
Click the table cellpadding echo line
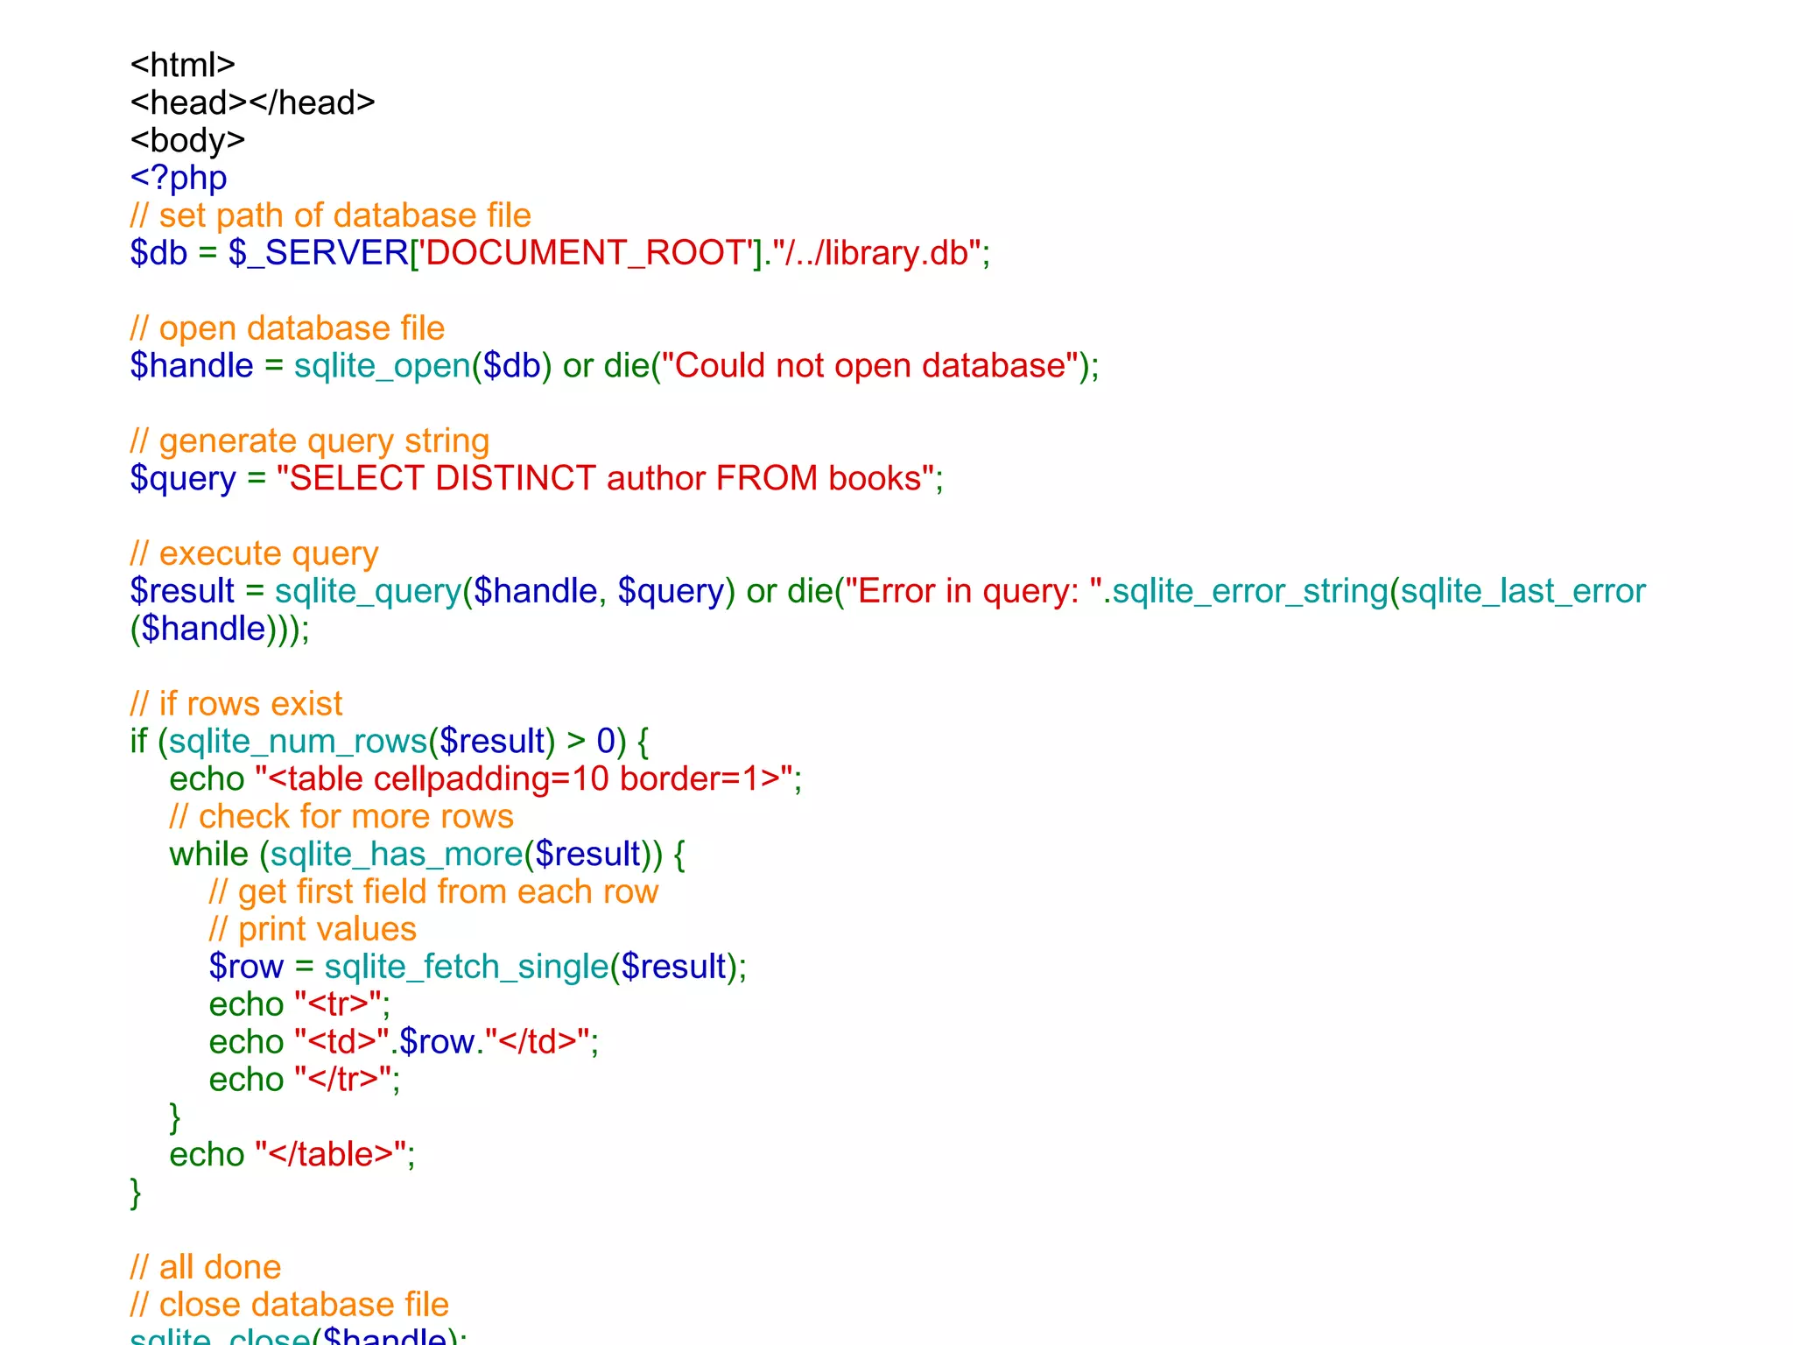coord(486,779)
